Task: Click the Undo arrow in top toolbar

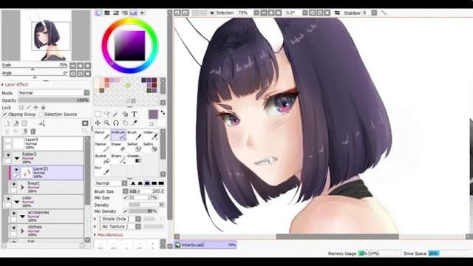Action: click(177, 13)
